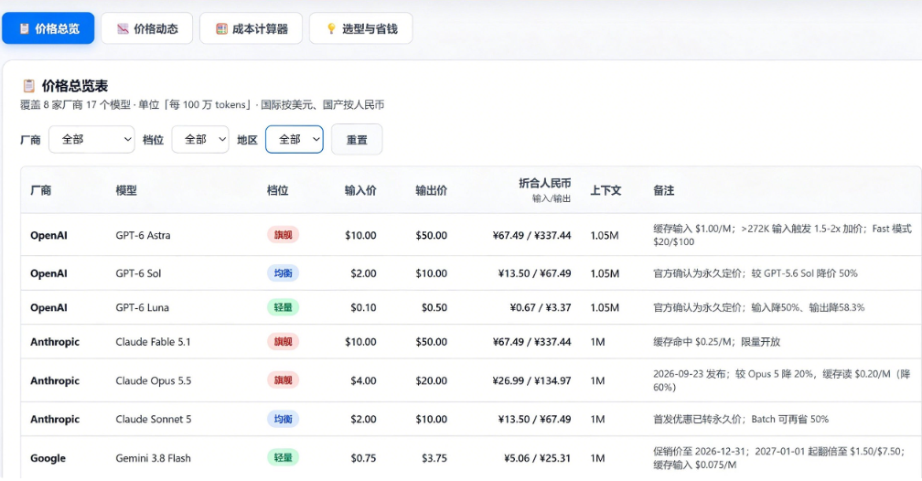Switch to the 价格动态 tab
The image size is (922, 481).
point(147,28)
